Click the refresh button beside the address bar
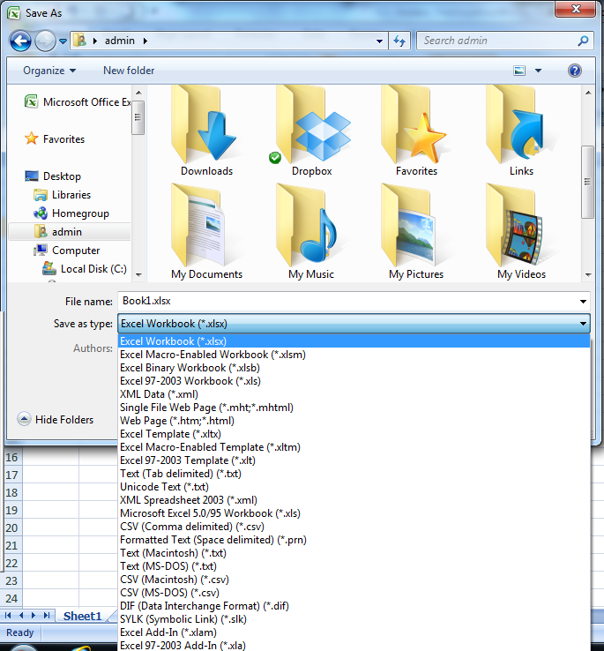 coord(399,41)
